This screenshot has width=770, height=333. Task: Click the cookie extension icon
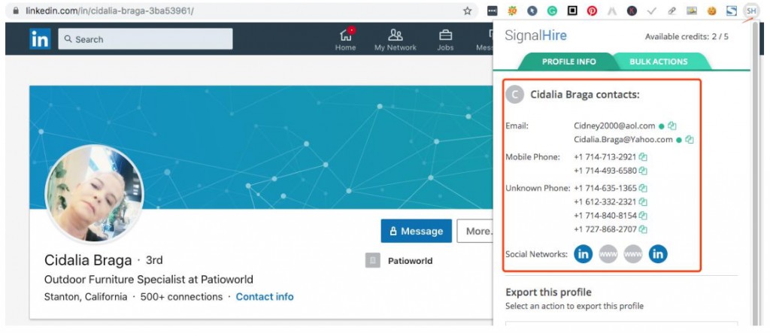pos(711,11)
